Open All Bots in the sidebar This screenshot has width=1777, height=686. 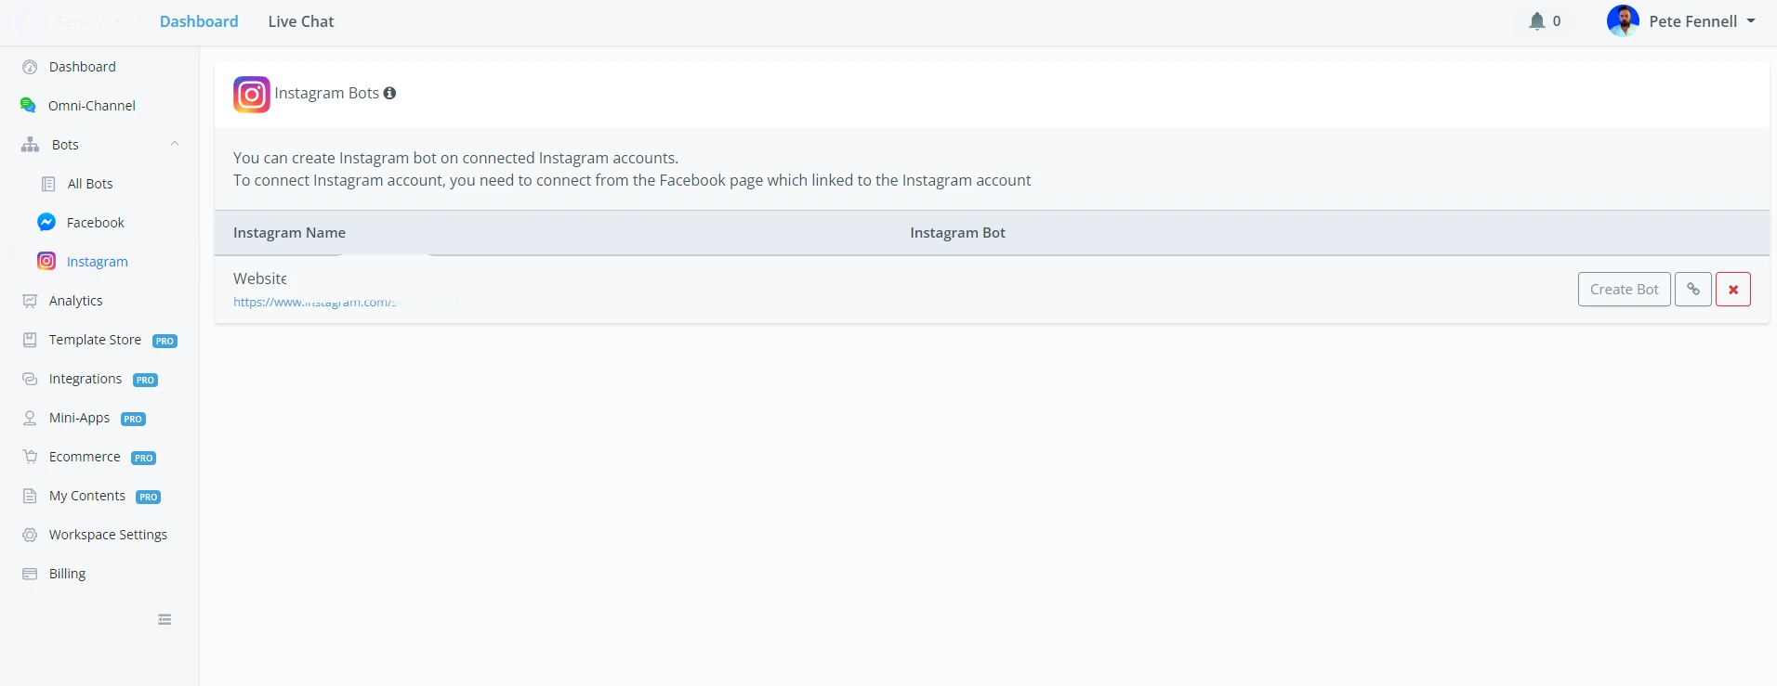(89, 184)
